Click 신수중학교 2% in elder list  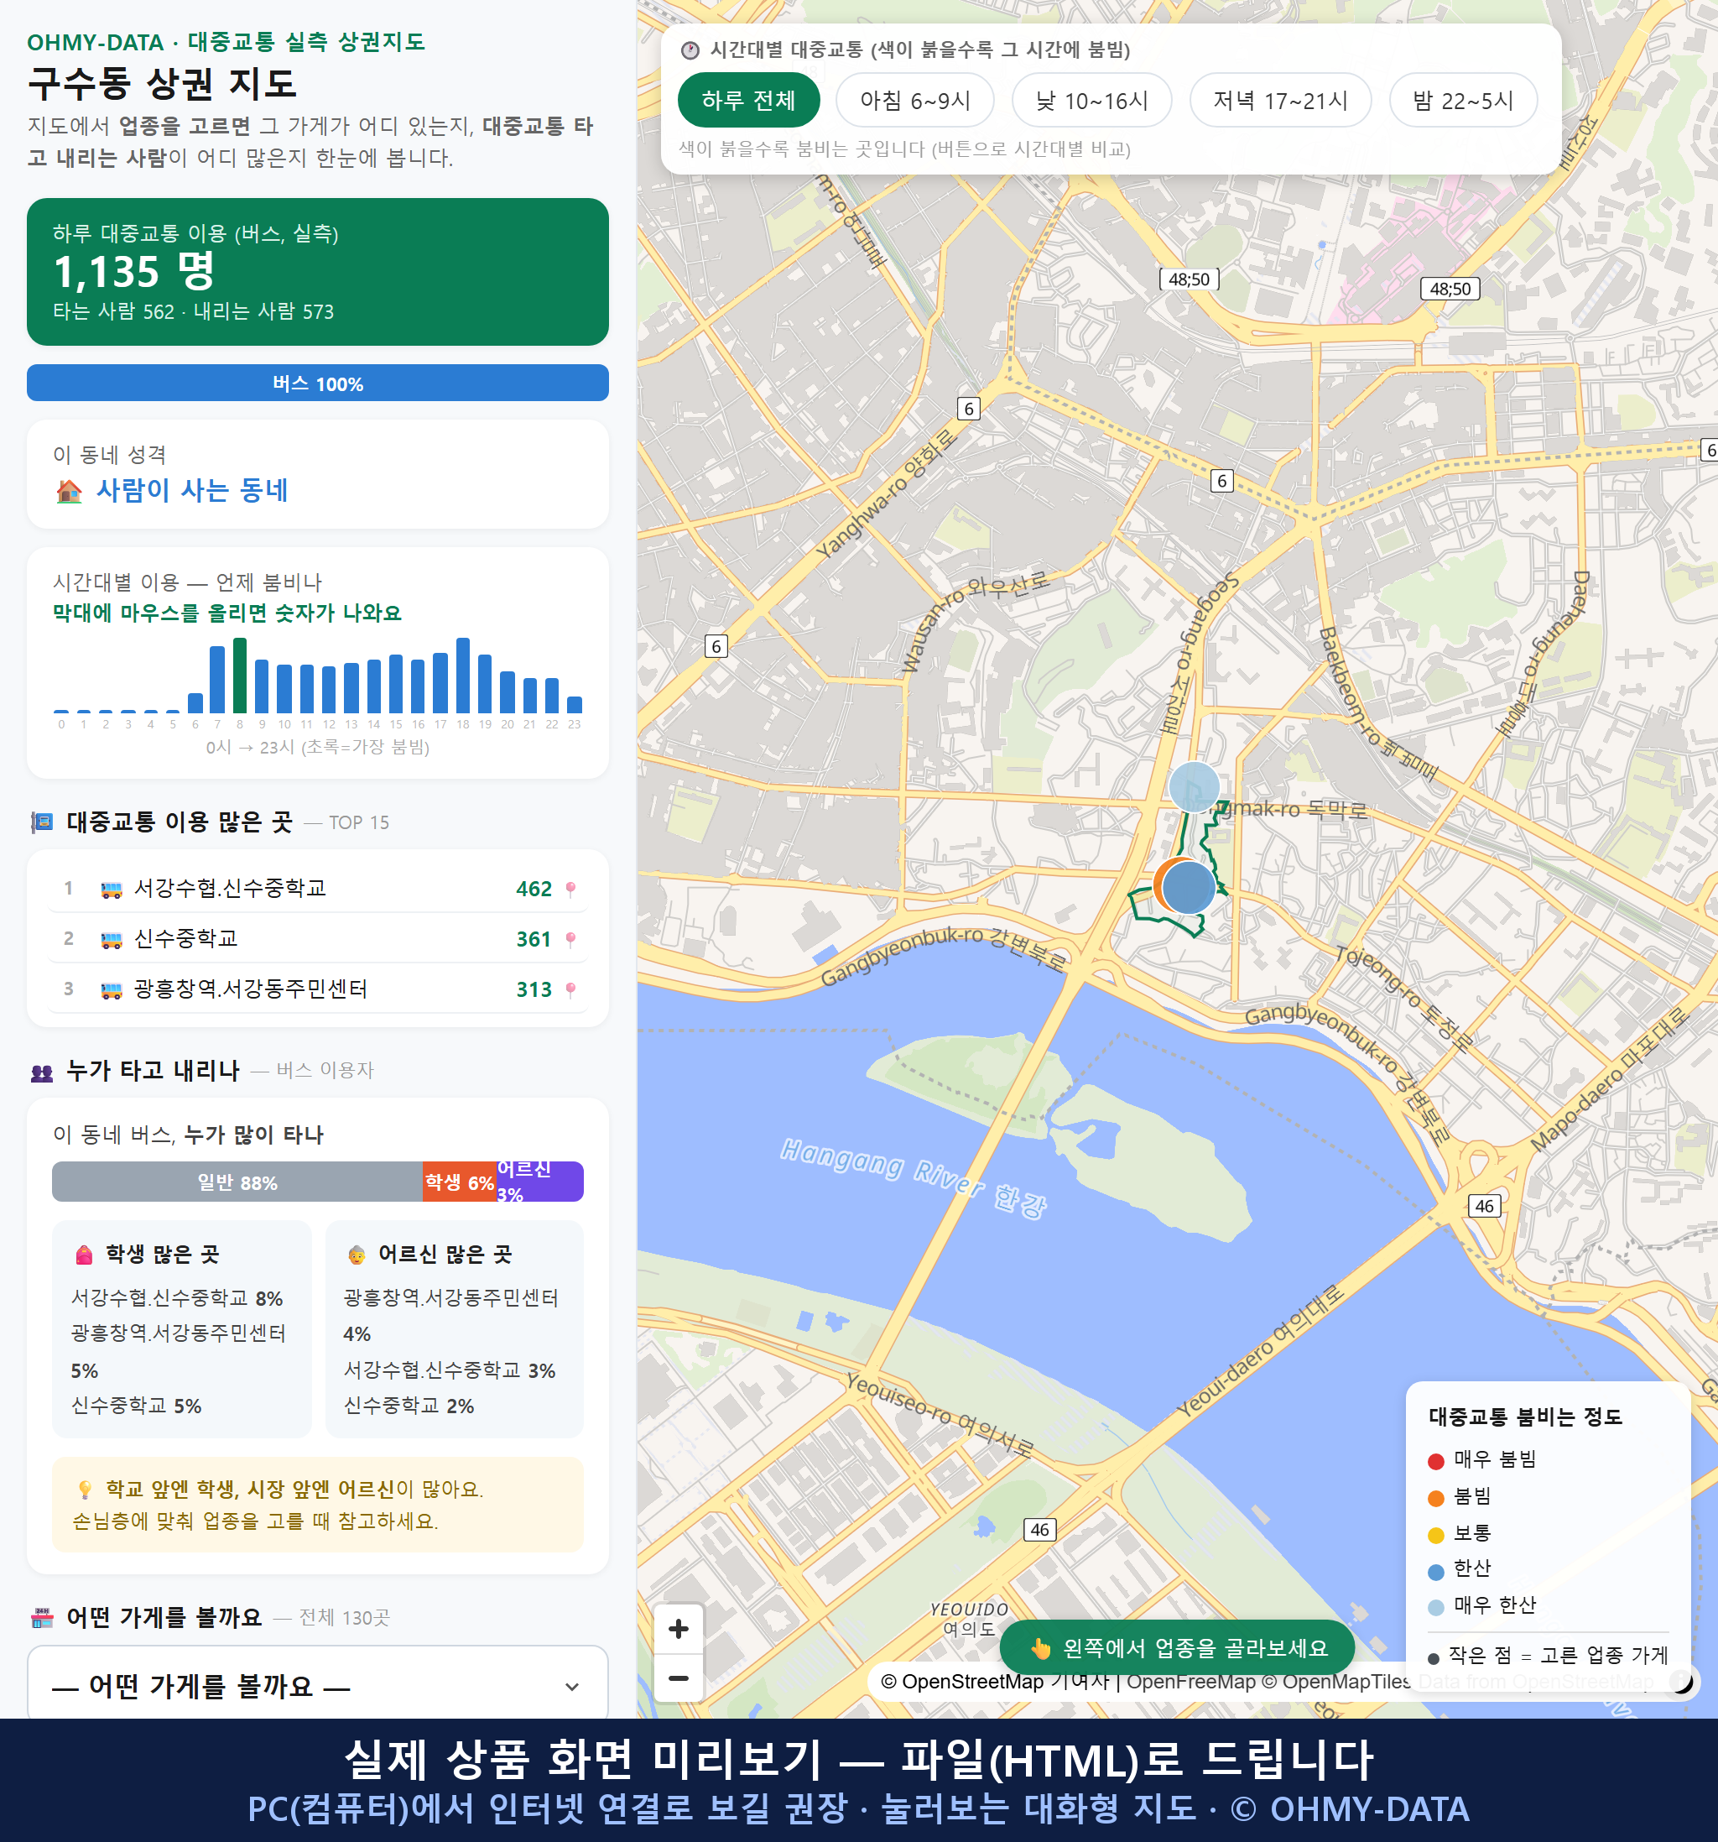coord(409,1406)
